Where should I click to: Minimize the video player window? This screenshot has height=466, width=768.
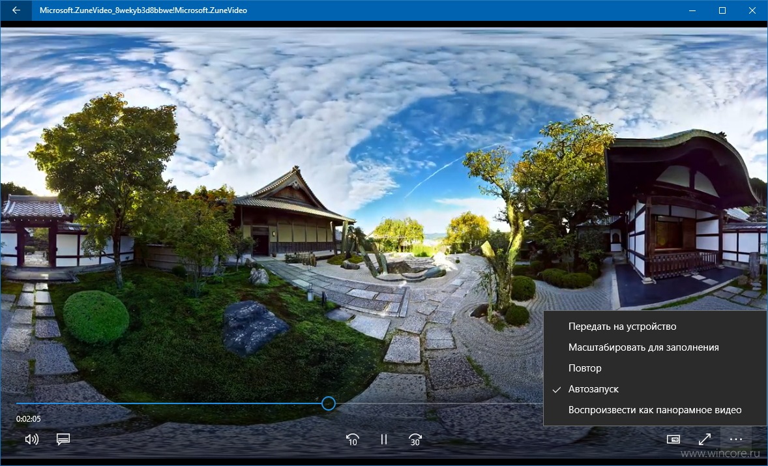[x=692, y=10]
